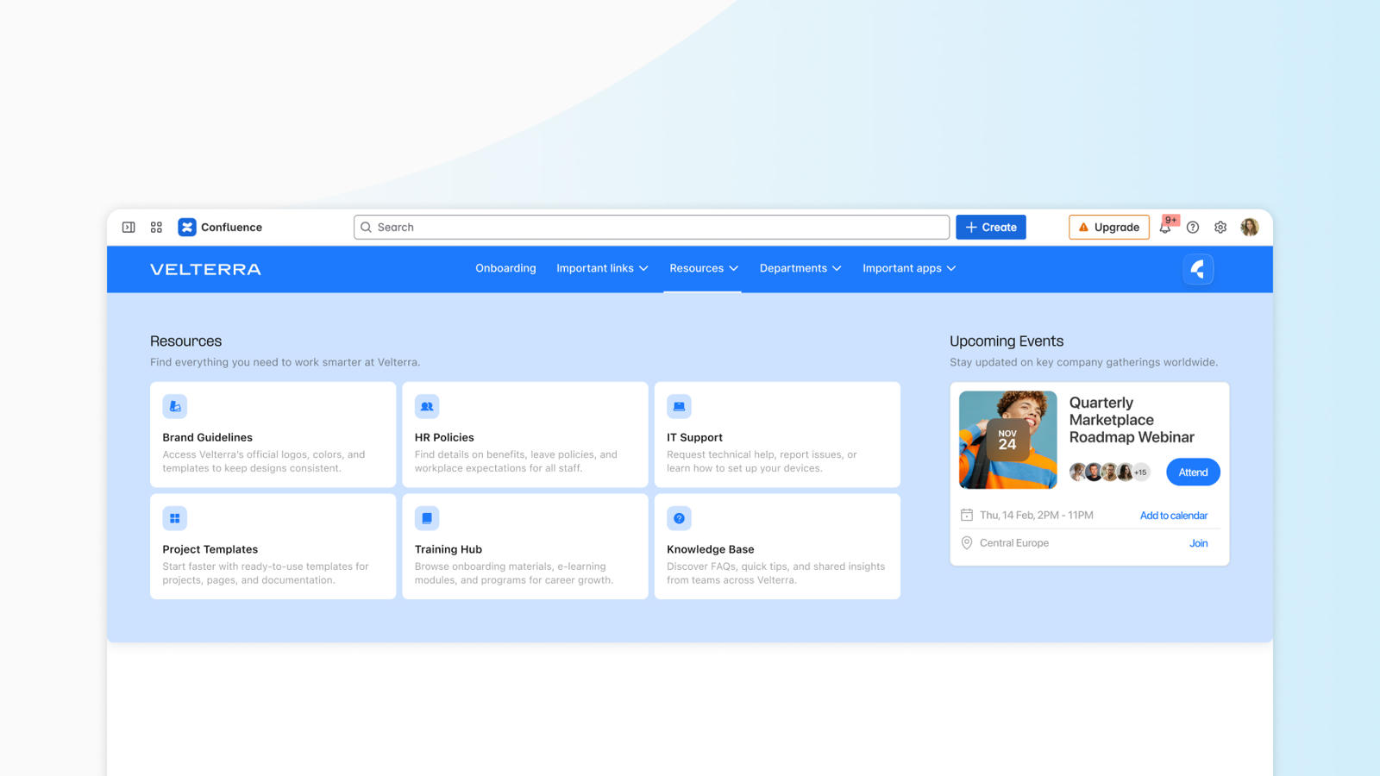Click the Knowledge Base question icon
The height and width of the screenshot is (776, 1380).
pos(679,518)
